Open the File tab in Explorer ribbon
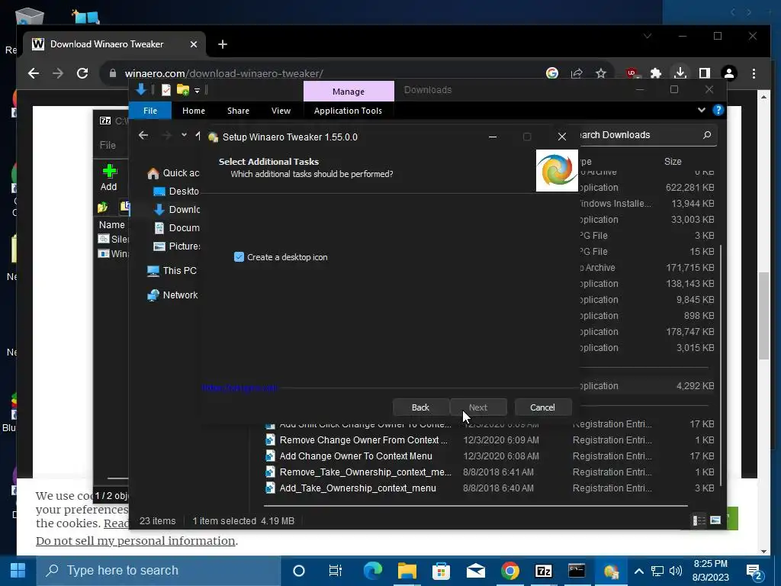The width and height of the screenshot is (781, 586). click(x=150, y=111)
